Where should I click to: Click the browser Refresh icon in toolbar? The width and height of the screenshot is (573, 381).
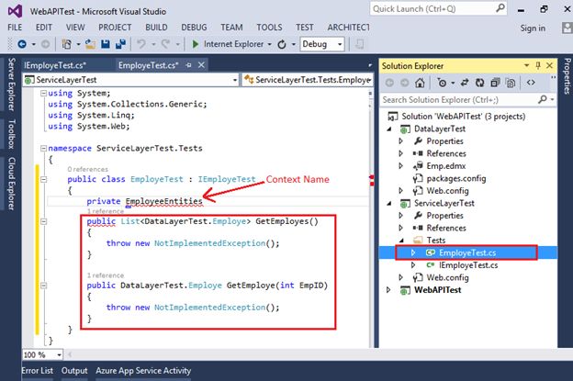(x=282, y=45)
